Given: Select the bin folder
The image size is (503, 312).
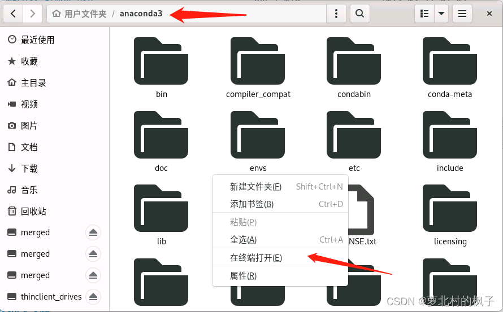Looking at the screenshot, I should [161, 68].
